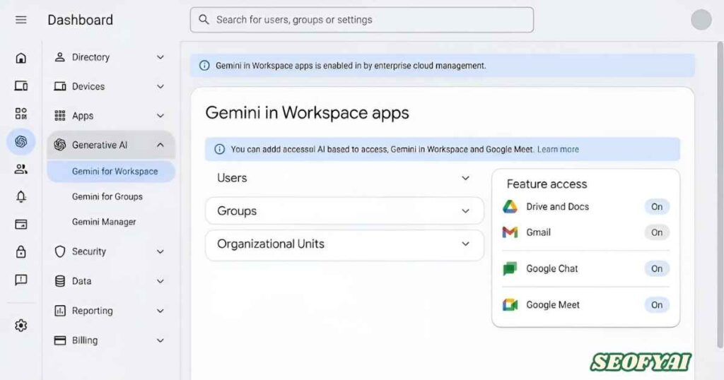Open the account avatar

coord(701,20)
